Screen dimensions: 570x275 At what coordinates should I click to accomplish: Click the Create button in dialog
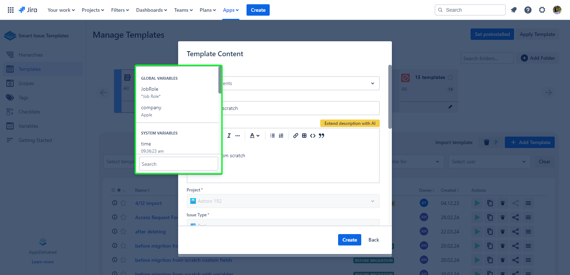click(x=349, y=240)
